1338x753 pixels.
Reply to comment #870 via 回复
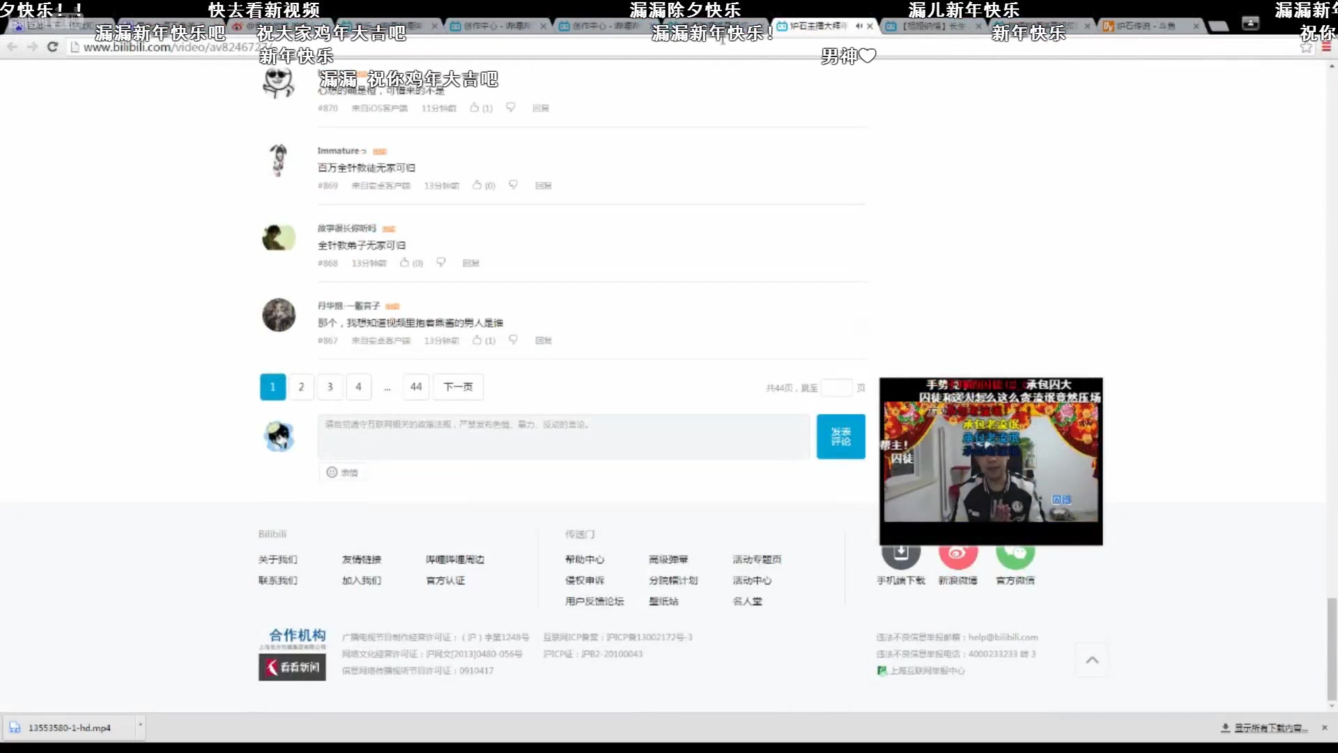click(541, 108)
